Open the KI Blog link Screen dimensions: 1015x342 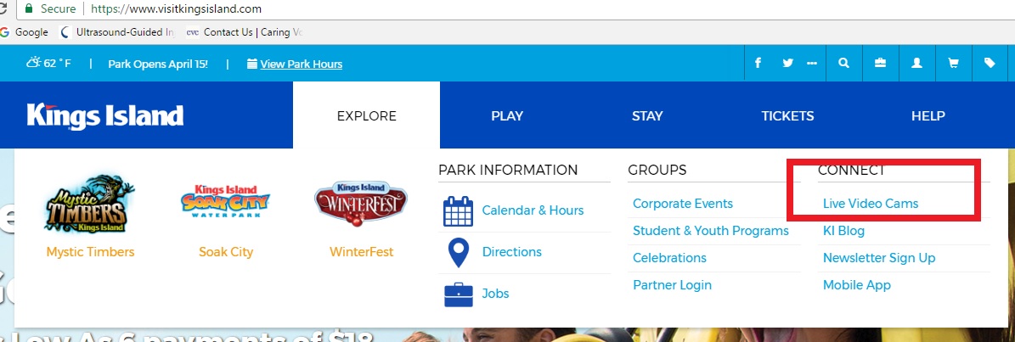[x=843, y=231]
